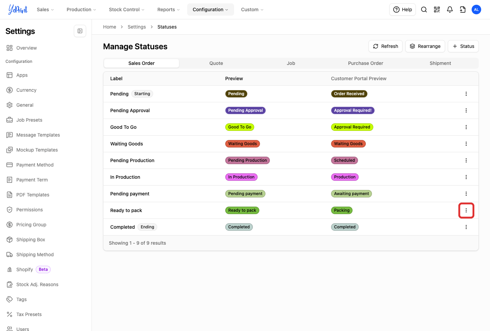The width and height of the screenshot is (490, 331).
Task: Open the QR code scanner icon
Action: [437, 10]
